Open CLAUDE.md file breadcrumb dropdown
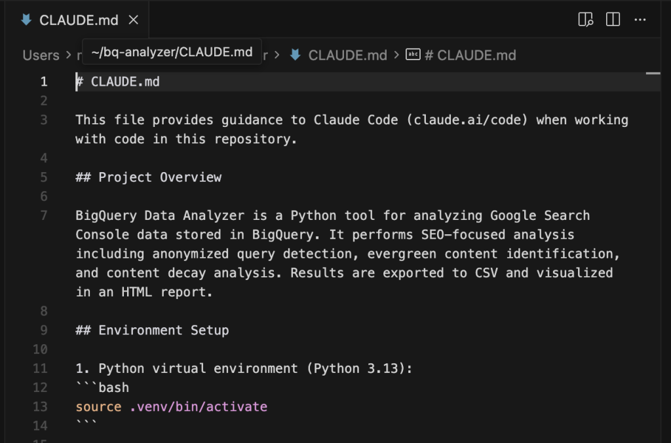671x443 pixels. tap(347, 55)
